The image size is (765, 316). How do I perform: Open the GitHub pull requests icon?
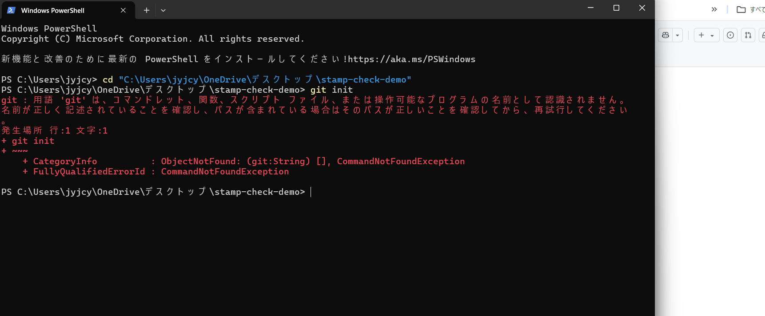coord(748,35)
